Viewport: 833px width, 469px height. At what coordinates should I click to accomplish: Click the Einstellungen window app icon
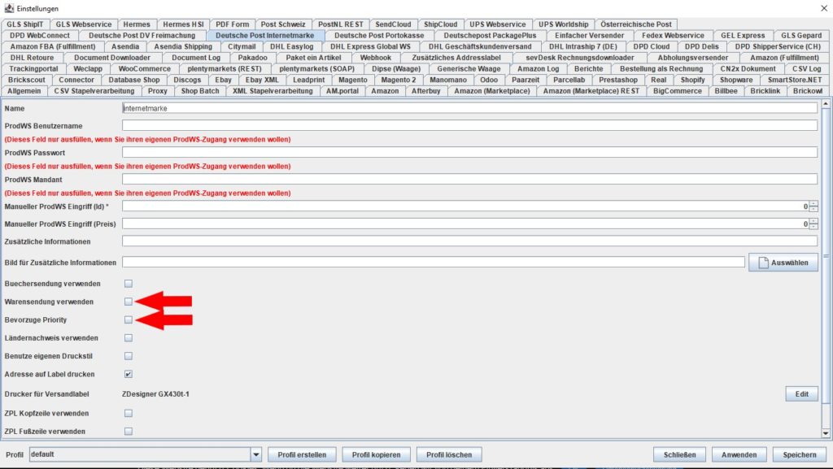(x=9, y=8)
